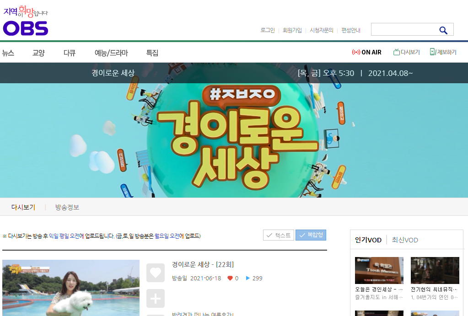Screen dimensions: 468x316
Task: Open the 편성안내 schedule link
Action: click(x=351, y=30)
